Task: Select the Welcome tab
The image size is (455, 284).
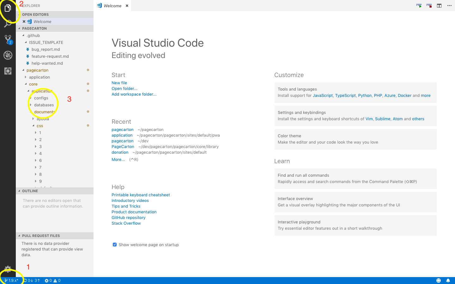Action: pyautogui.click(x=112, y=6)
